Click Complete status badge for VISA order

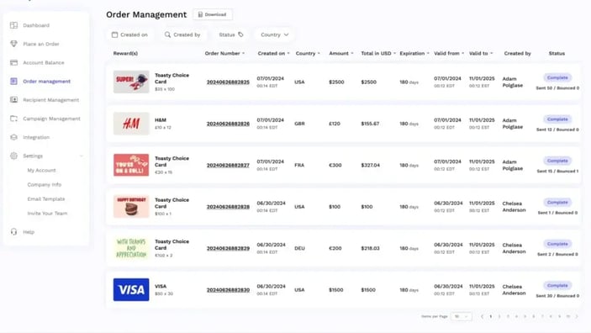point(557,285)
